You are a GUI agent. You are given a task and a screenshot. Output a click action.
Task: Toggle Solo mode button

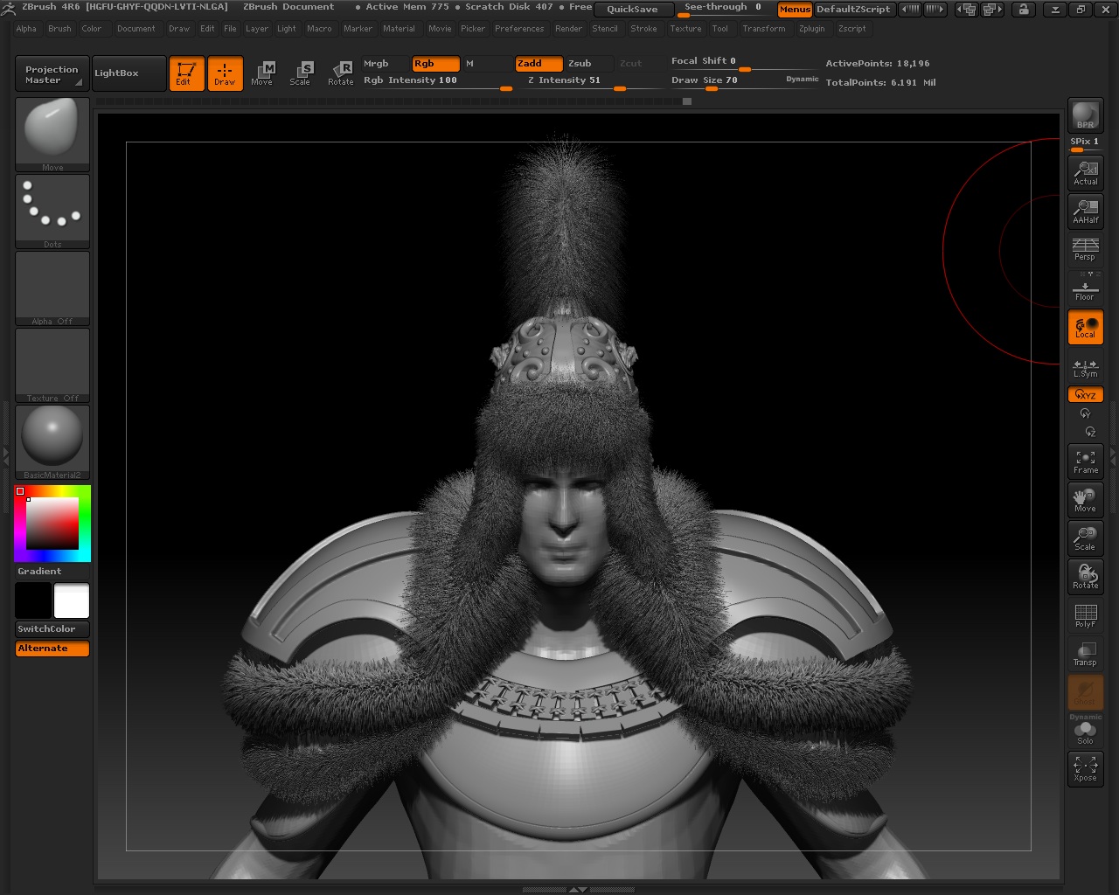point(1085,730)
